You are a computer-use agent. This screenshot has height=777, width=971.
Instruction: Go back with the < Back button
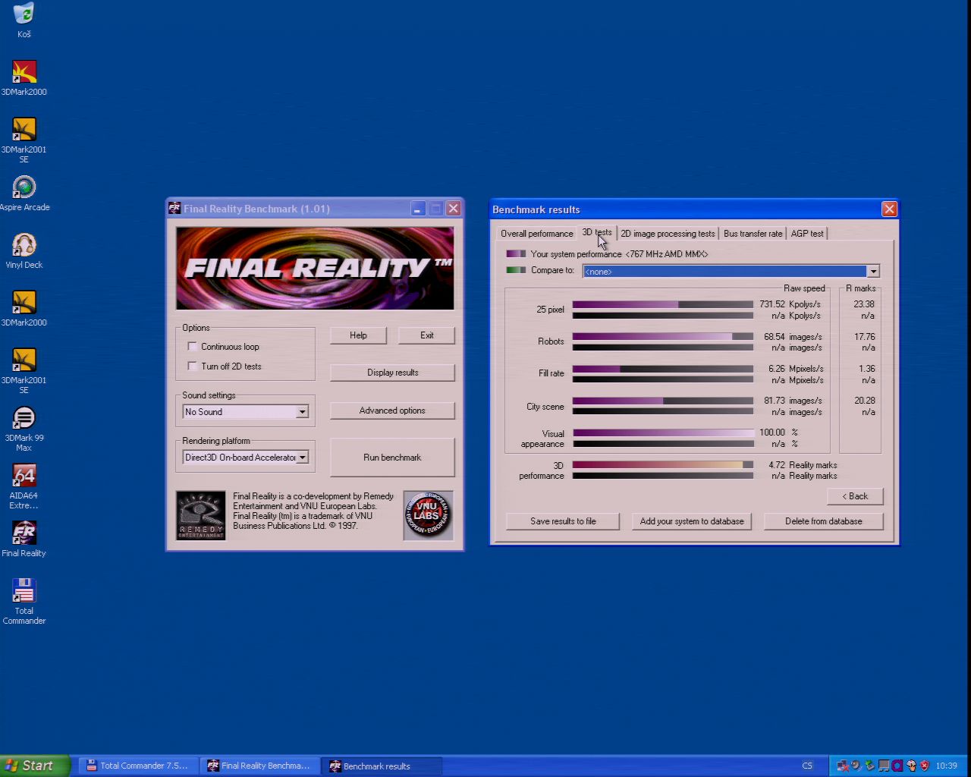click(855, 496)
